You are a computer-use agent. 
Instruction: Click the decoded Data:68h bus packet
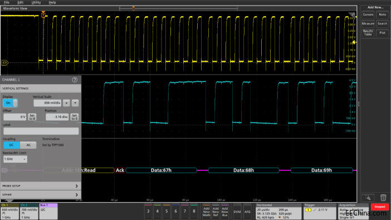tap(243, 170)
